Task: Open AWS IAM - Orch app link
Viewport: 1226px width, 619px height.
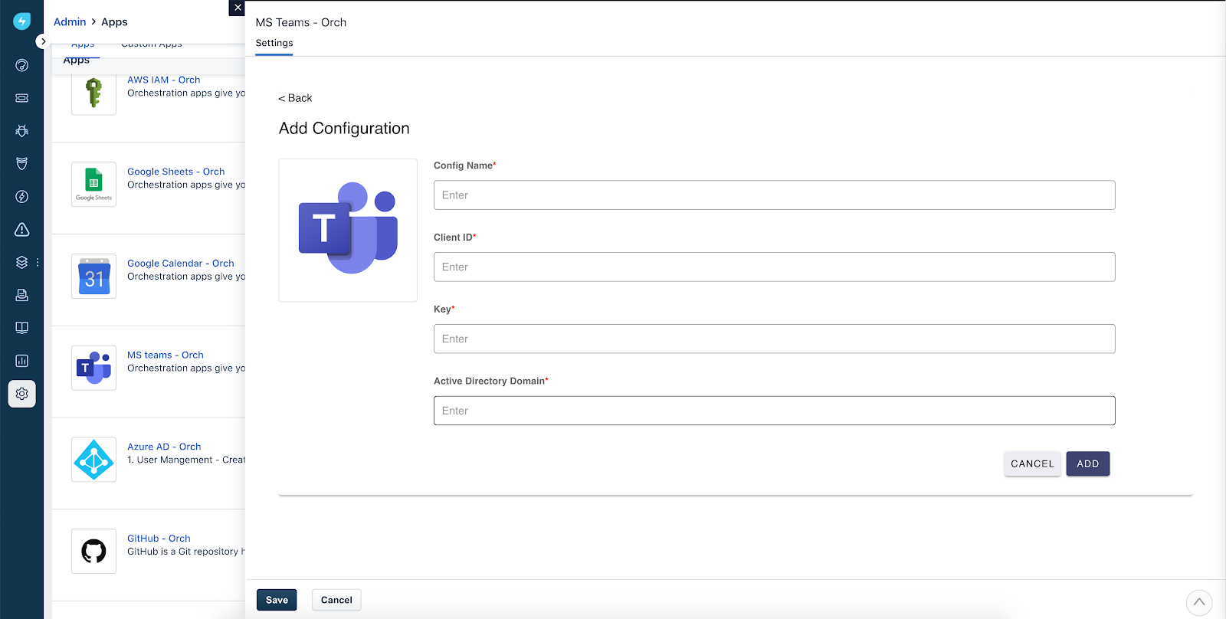Action: (x=164, y=80)
